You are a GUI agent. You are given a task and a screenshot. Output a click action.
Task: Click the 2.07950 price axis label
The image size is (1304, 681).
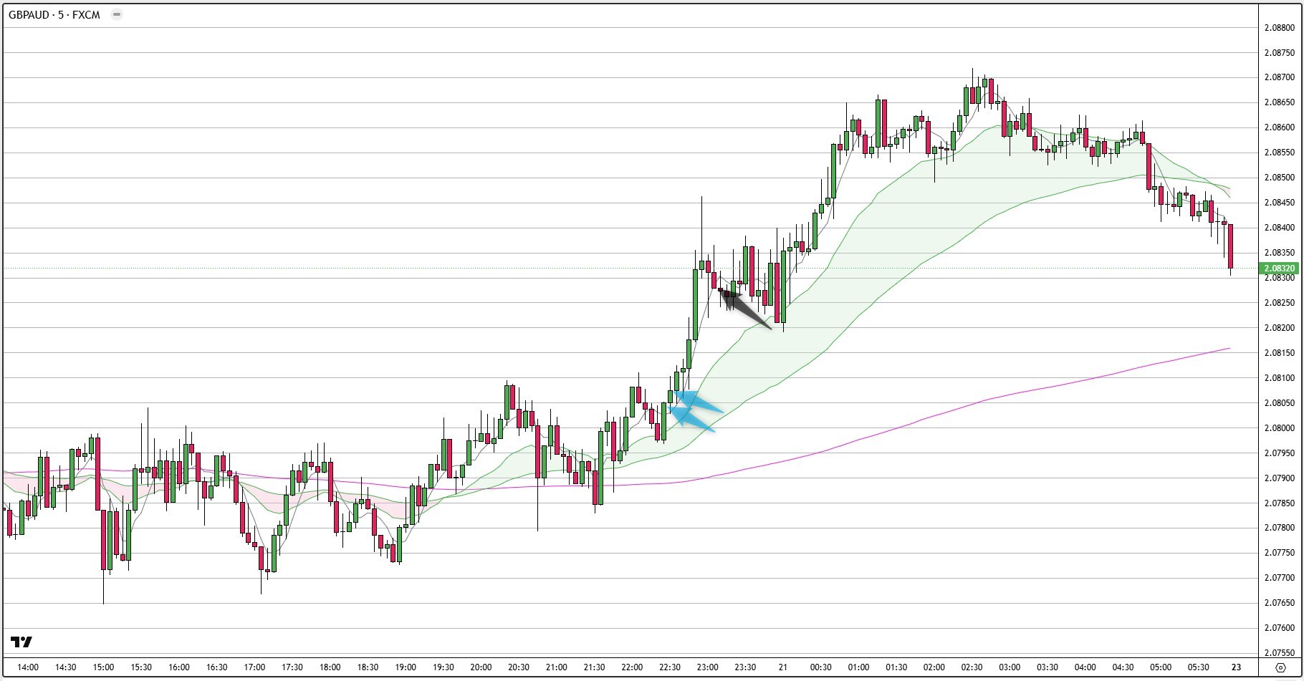tap(1279, 453)
